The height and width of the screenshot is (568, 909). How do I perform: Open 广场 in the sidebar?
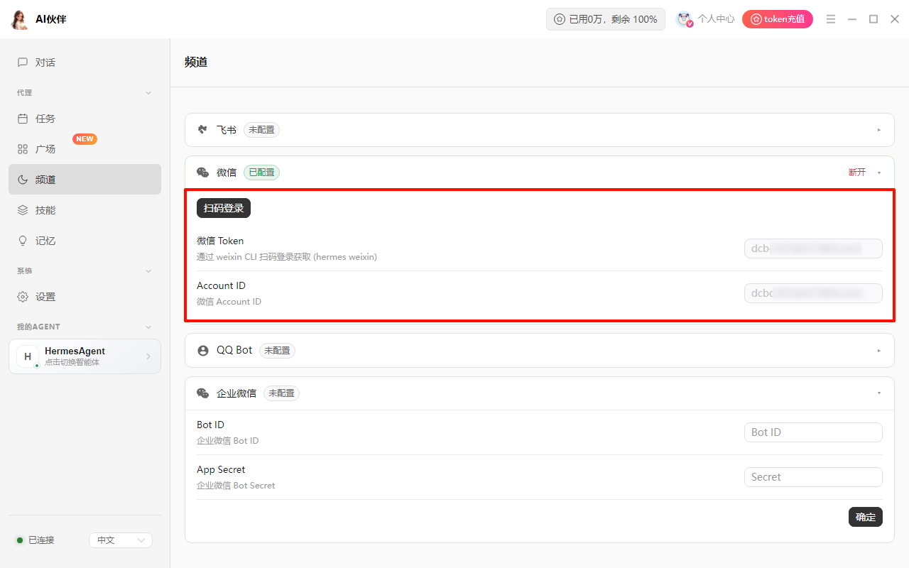pos(85,149)
